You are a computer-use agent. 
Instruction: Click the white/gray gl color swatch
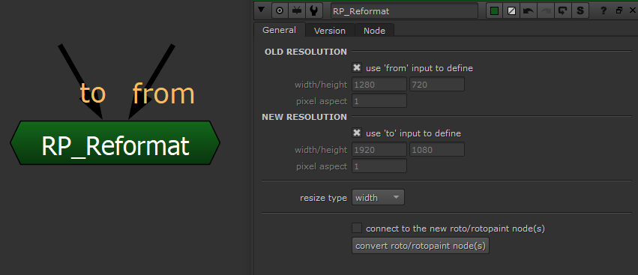coord(511,11)
